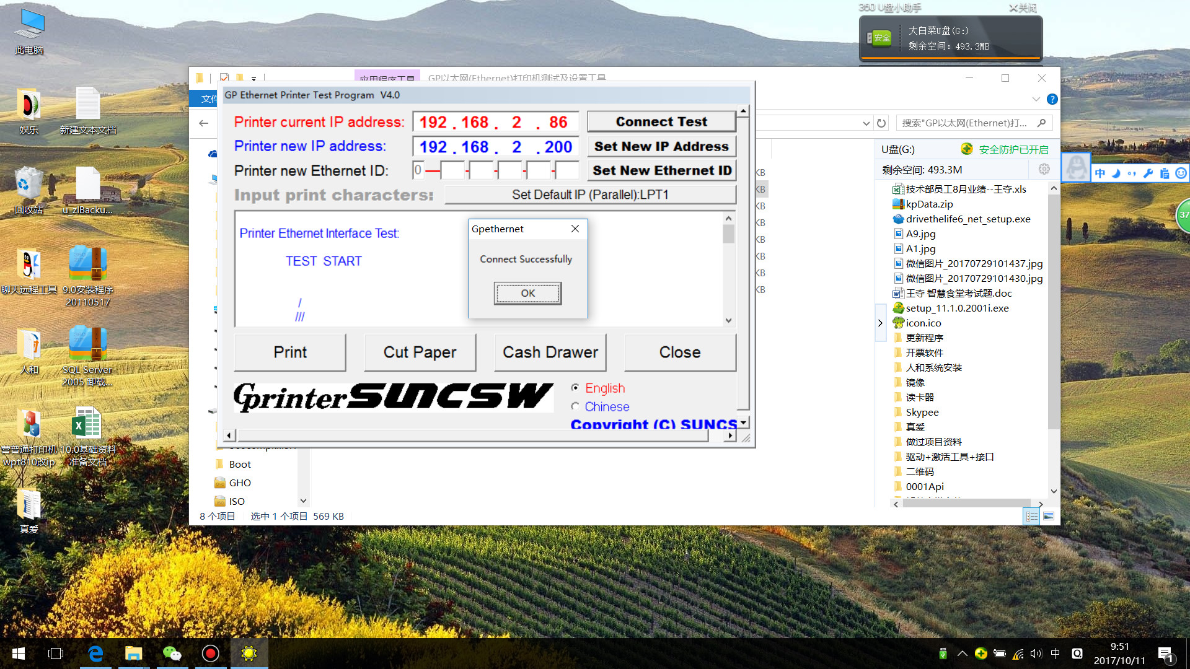Select the English language radio button
Image resolution: width=1190 pixels, height=669 pixels.
click(575, 388)
